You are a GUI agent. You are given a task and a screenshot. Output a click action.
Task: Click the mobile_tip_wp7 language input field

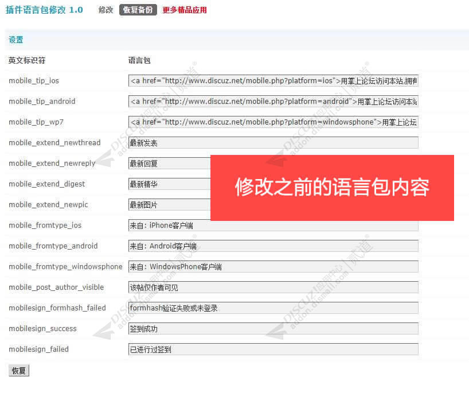click(273, 122)
